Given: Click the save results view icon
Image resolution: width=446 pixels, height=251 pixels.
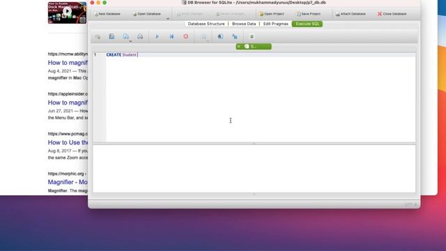Looking at the screenshot, I should tap(204, 36).
